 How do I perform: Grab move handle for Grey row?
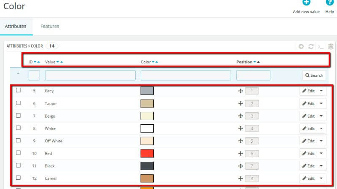point(241,91)
